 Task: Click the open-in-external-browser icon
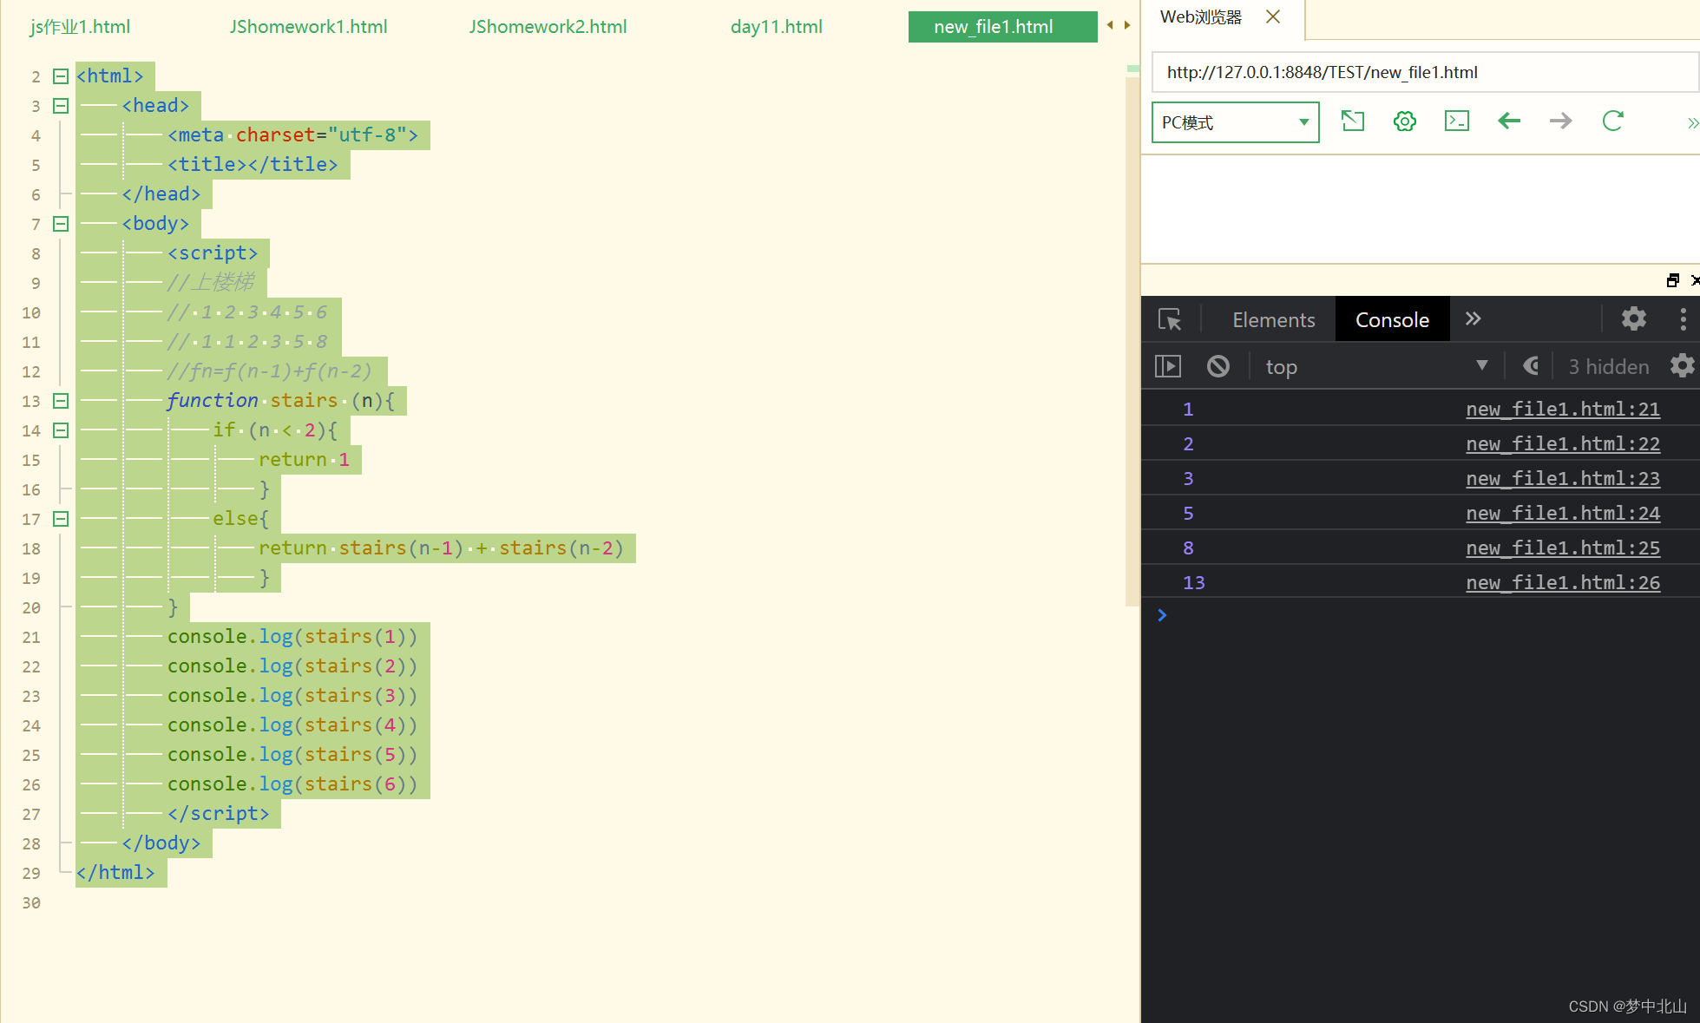pyautogui.click(x=1353, y=121)
